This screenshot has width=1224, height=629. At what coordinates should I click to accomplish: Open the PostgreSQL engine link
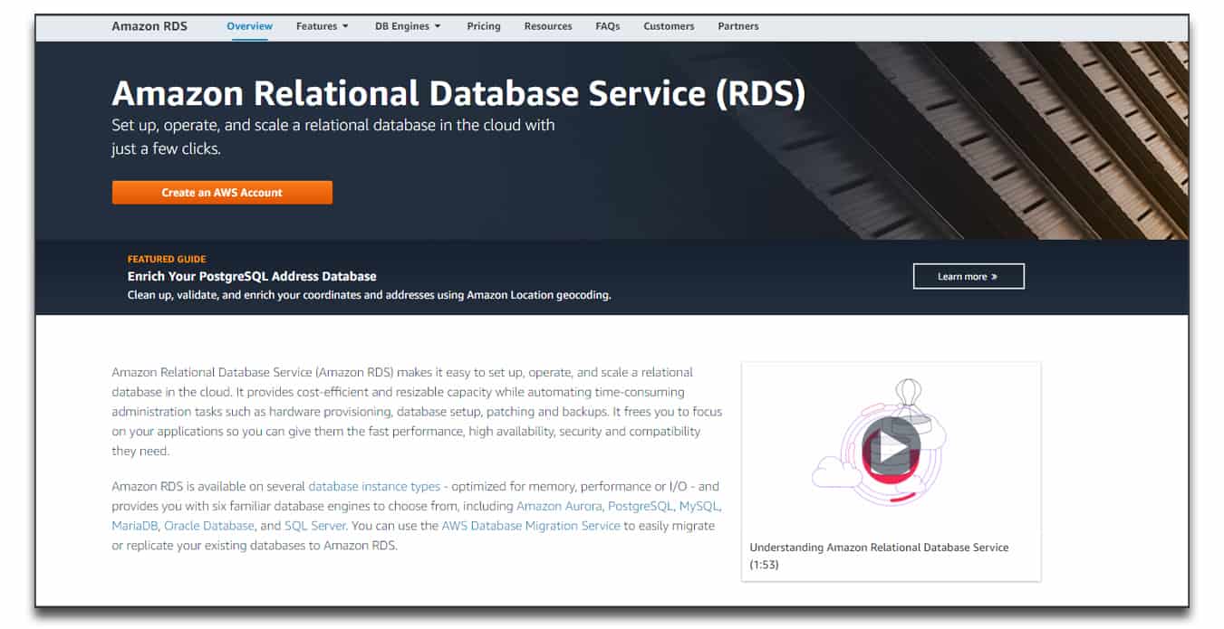[640, 506]
